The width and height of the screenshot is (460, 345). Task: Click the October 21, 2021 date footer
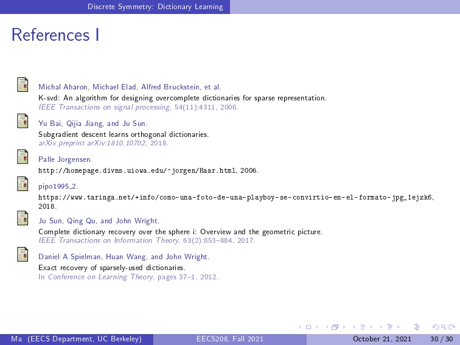click(x=382, y=339)
